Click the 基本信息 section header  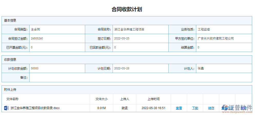(10, 20)
